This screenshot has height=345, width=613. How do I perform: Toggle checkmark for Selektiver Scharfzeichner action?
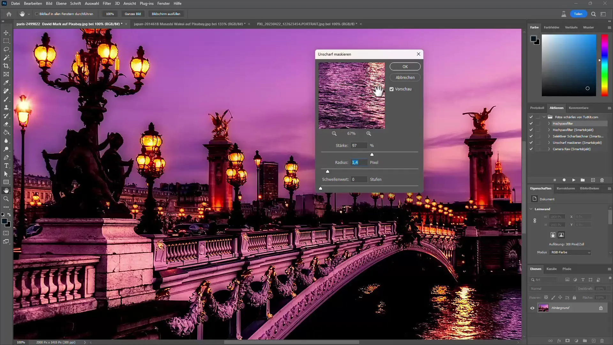point(531,136)
